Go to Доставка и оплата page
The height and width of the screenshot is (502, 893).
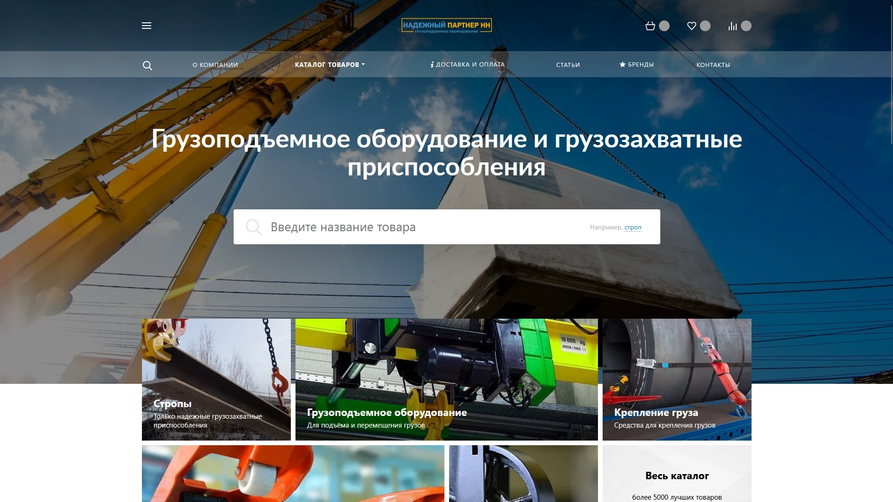click(468, 65)
